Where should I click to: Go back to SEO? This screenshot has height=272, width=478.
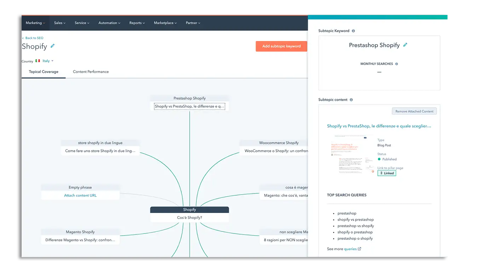pyautogui.click(x=33, y=38)
